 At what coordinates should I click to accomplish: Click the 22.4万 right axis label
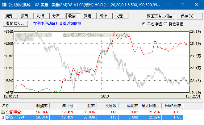(195, 68)
